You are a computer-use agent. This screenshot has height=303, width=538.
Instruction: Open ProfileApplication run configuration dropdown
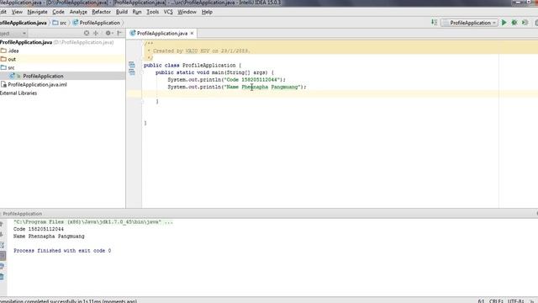(x=469, y=23)
